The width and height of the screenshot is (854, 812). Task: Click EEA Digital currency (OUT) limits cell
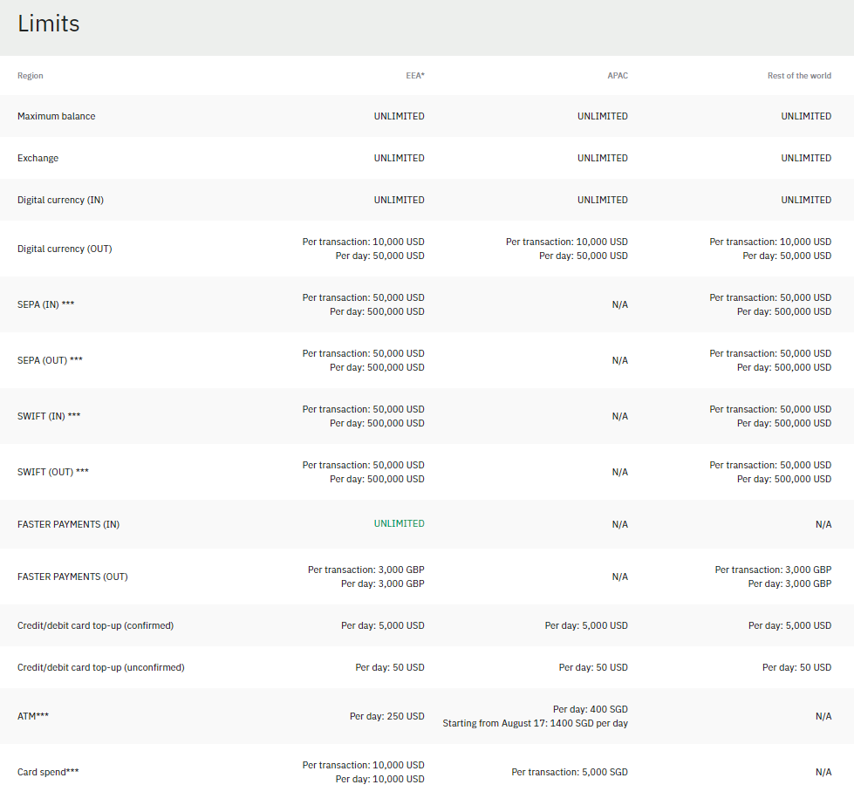(x=363, y=249)
